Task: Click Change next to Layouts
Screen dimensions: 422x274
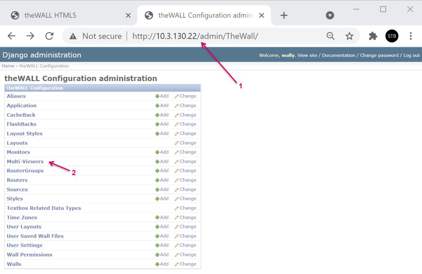Action: (185, 143)
